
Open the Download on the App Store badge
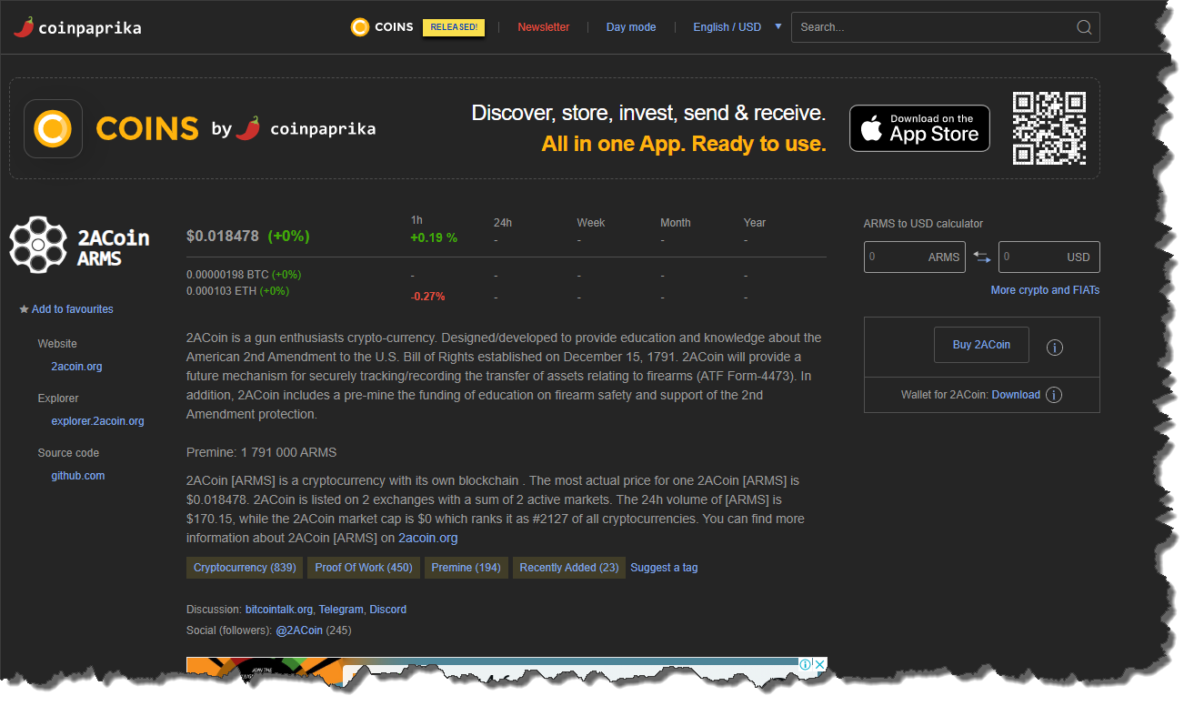[x=919, y=128]
